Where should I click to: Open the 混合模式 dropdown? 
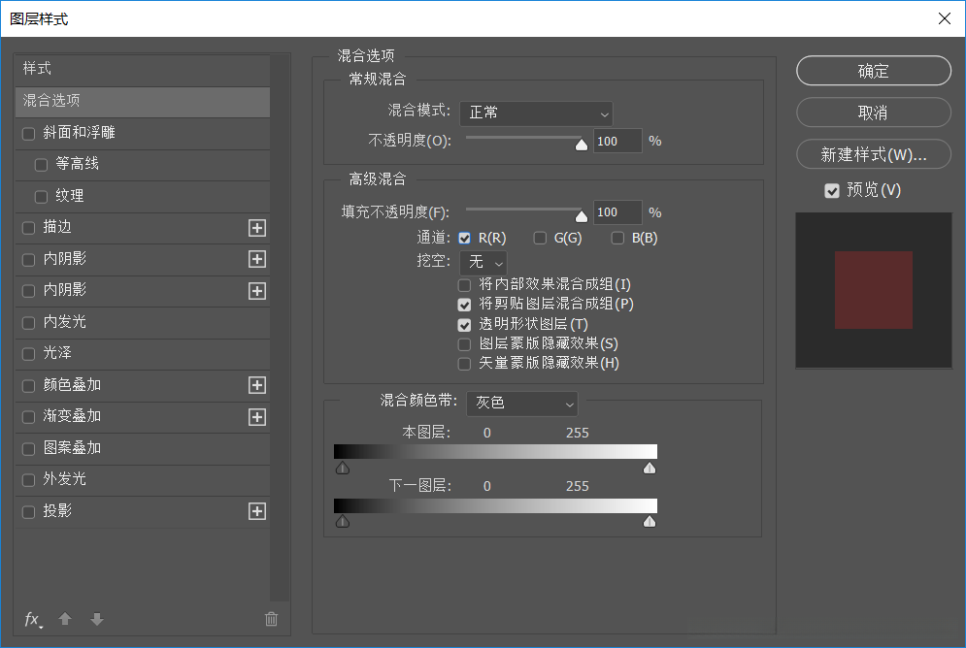coord(536,113)
